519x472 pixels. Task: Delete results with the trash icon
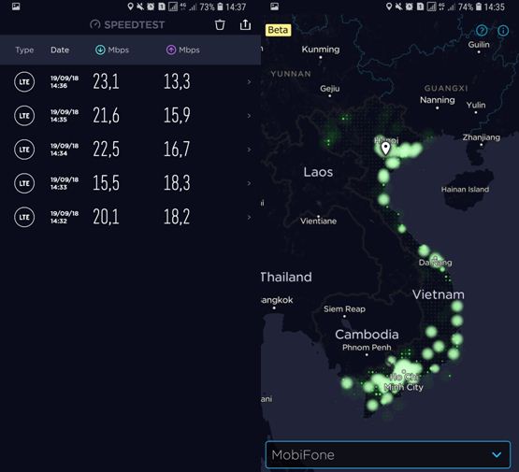point(220,25)
